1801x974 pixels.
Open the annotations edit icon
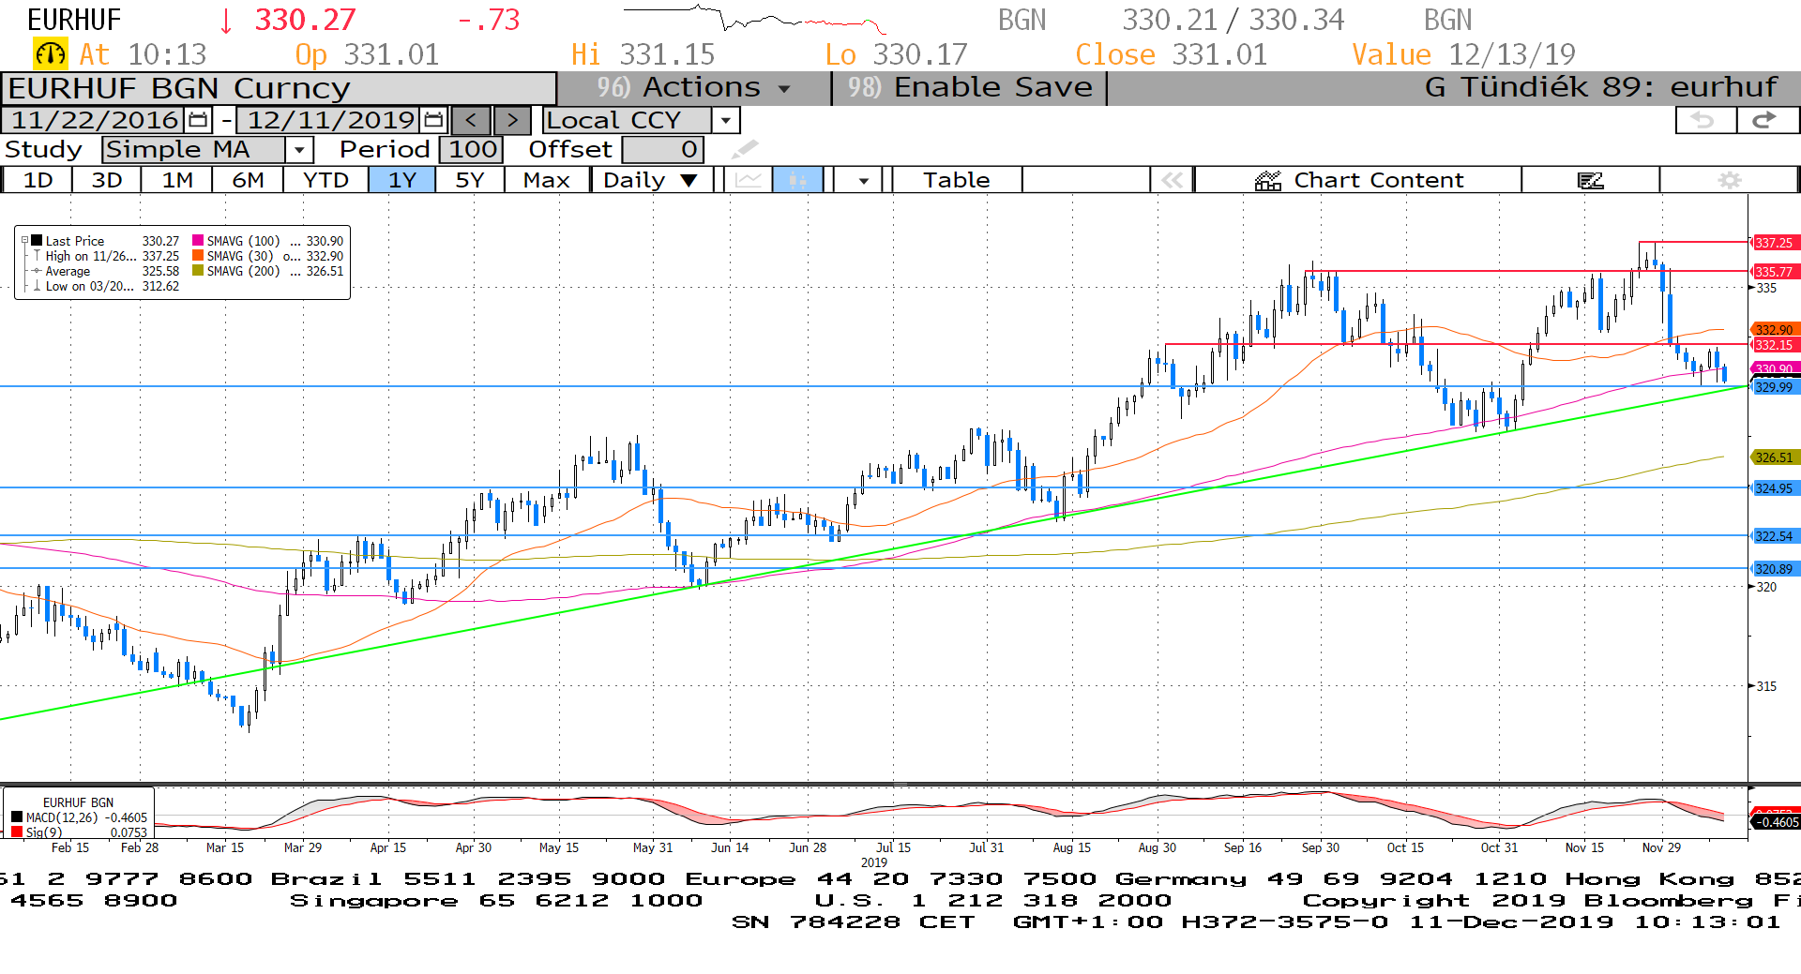click(1591, 180)
